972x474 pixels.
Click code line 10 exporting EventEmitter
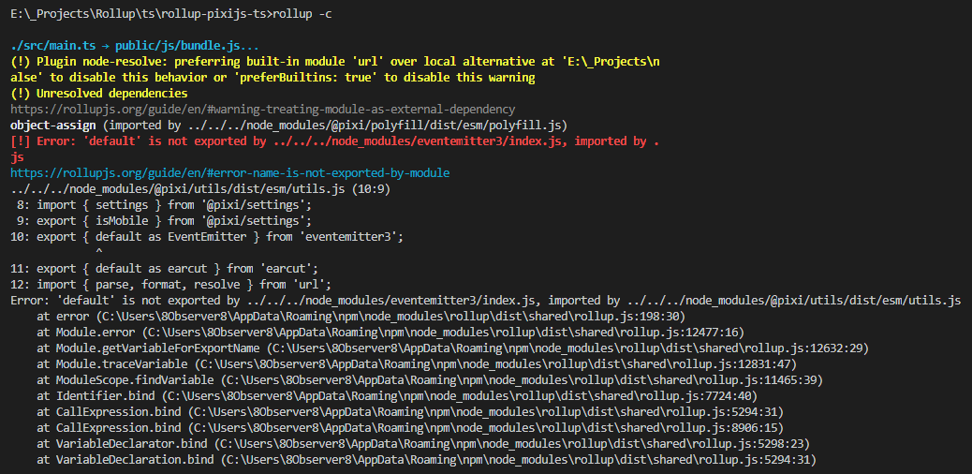[207, 237]
